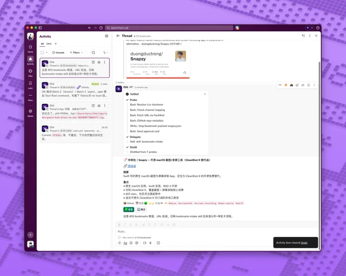This screenshot has height=276, width=346.
Task: Record an audio clip with the microphone icon
Action: tap(151, 243)
